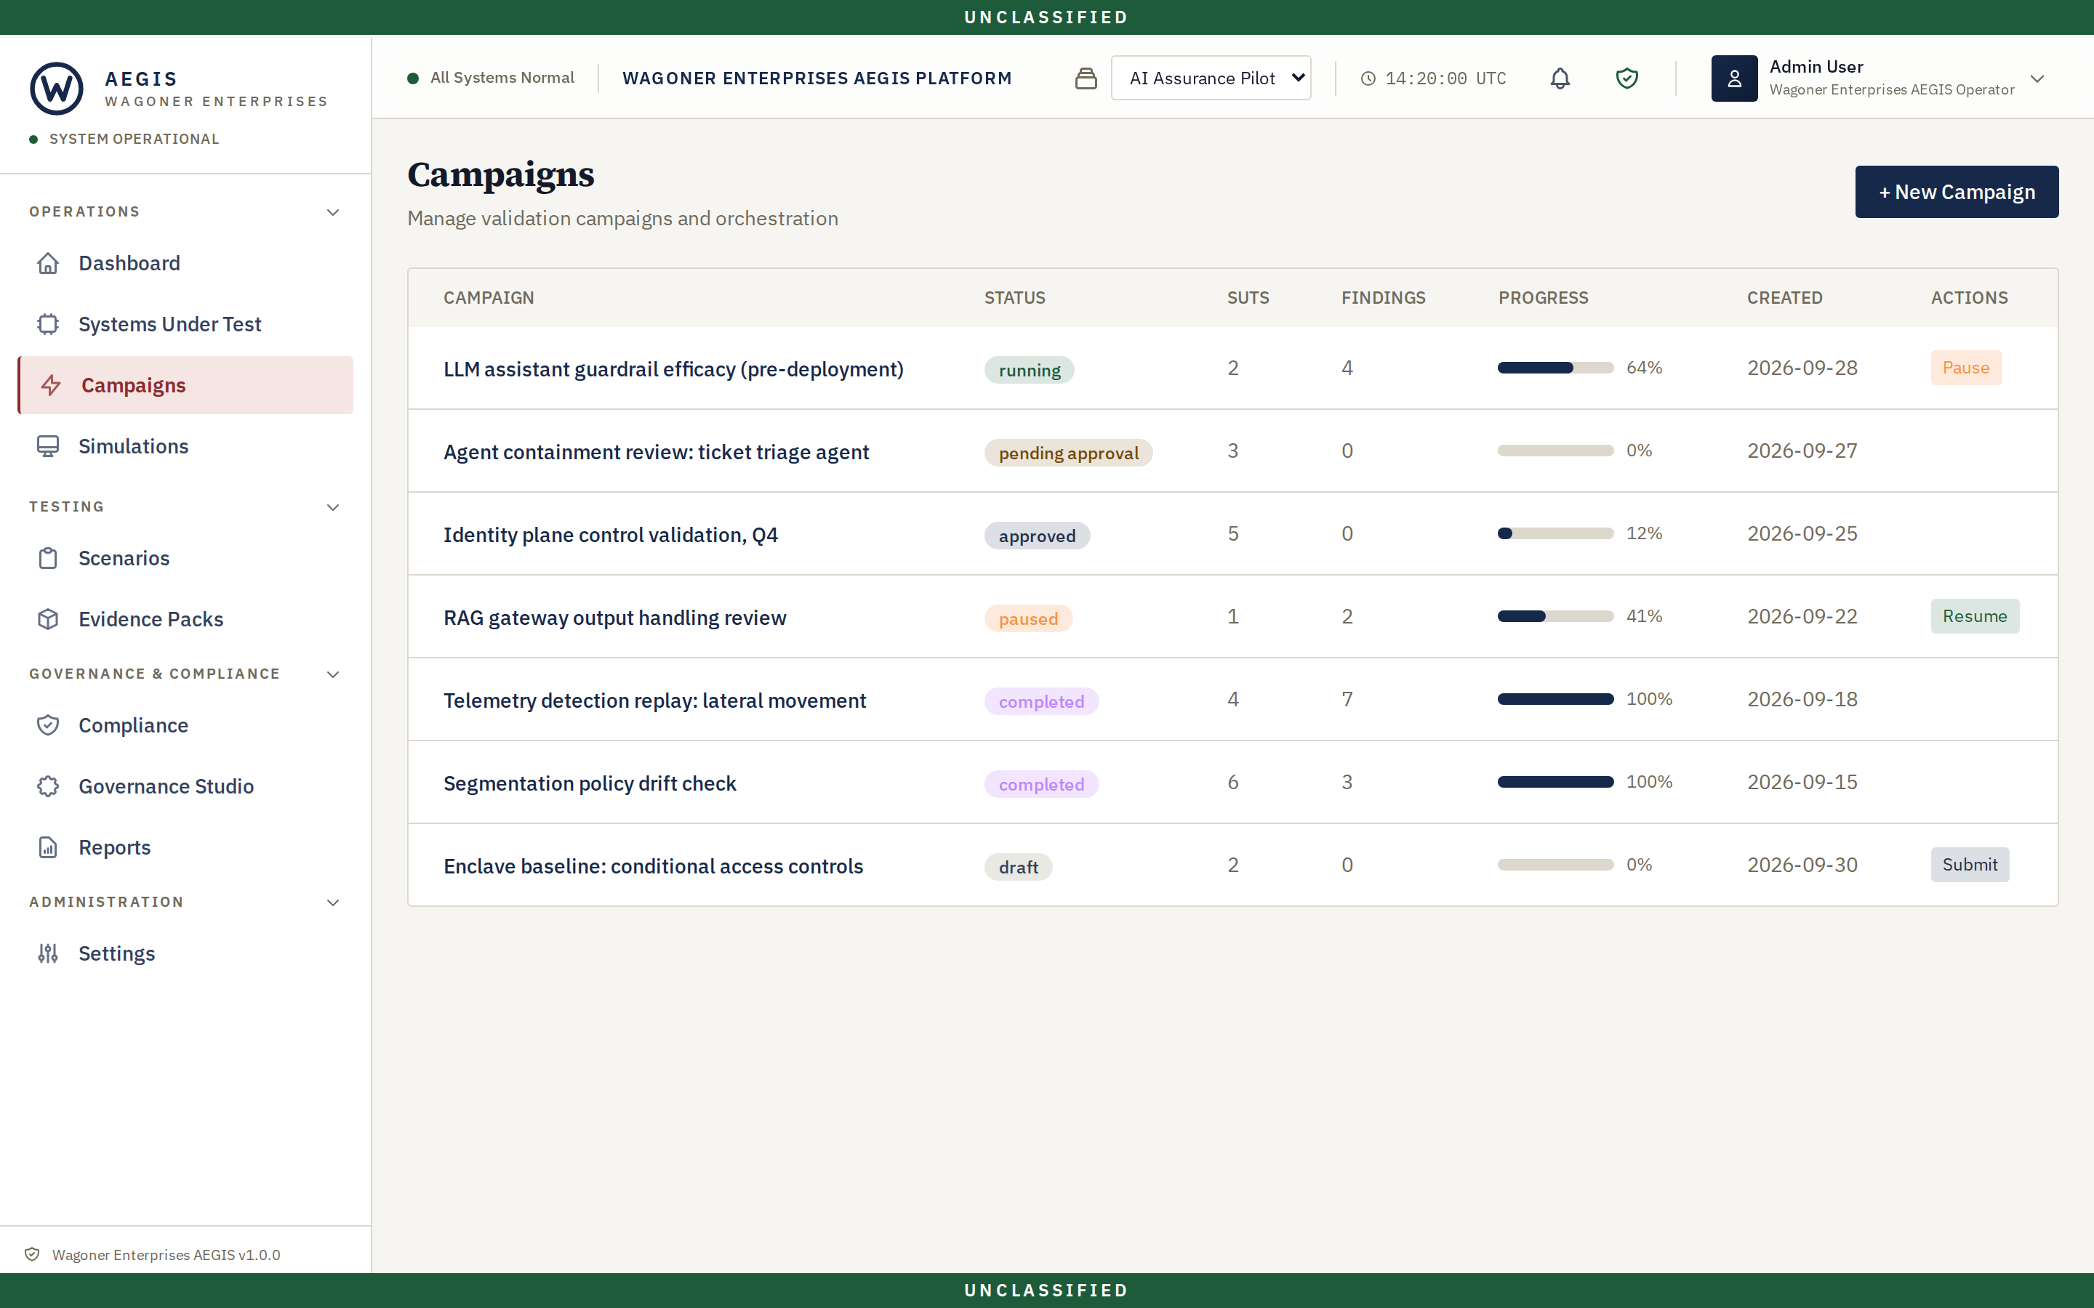
Task: Open Telemetry detection replay campaign
Action: (654, 701)
